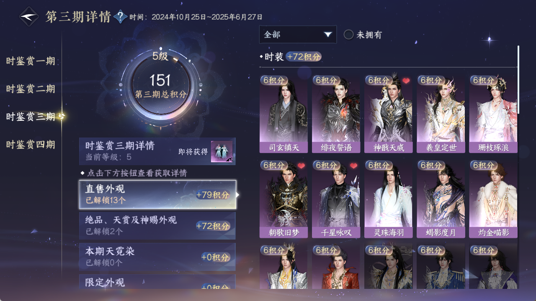The height and width of the screenshot is (301, 536).
Task: Open the question mark help icon
Action: (121, 17)
